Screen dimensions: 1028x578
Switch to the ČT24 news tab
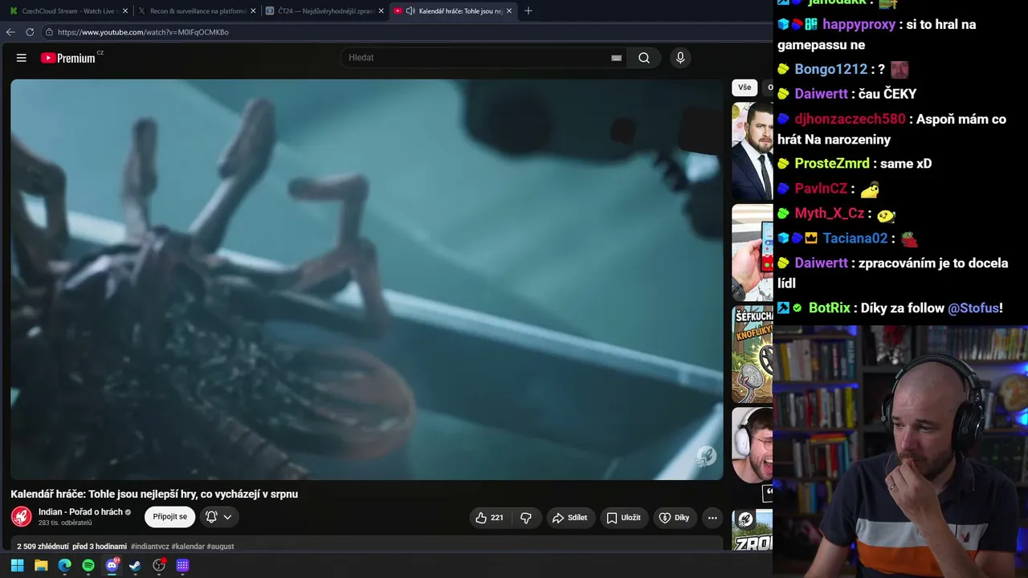[324, 11]
